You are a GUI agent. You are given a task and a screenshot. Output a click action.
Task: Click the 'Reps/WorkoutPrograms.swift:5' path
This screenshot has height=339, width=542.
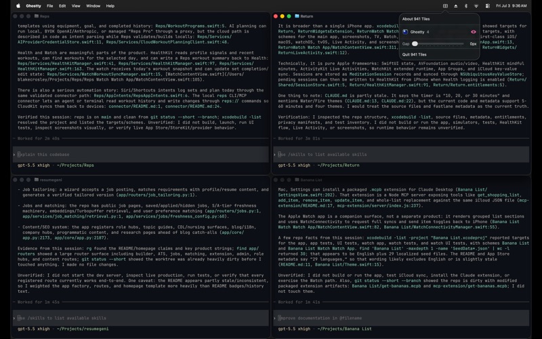click(190, 26)
